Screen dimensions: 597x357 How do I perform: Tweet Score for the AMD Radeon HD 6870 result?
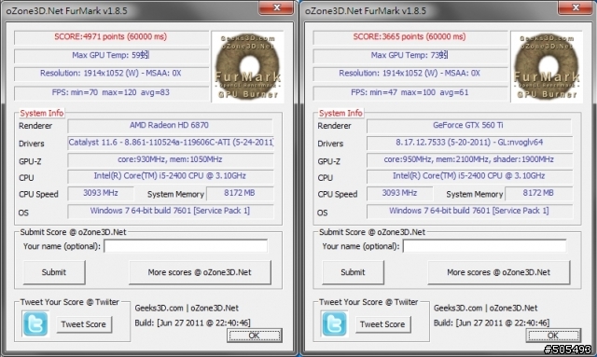84,324
